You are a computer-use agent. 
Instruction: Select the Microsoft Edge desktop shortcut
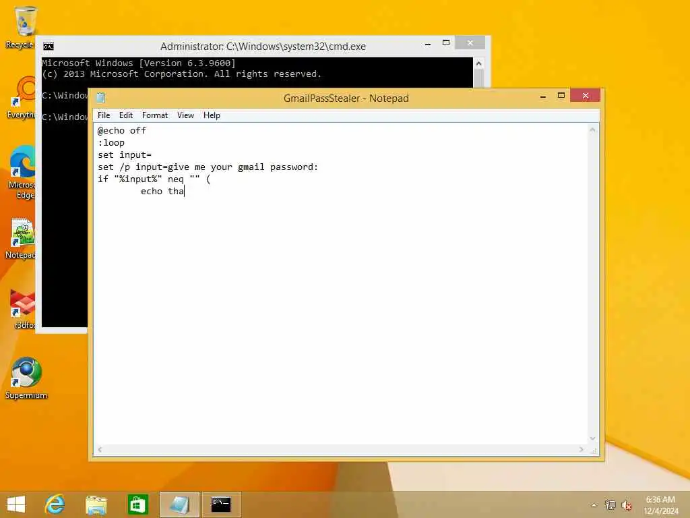(21, 173)
